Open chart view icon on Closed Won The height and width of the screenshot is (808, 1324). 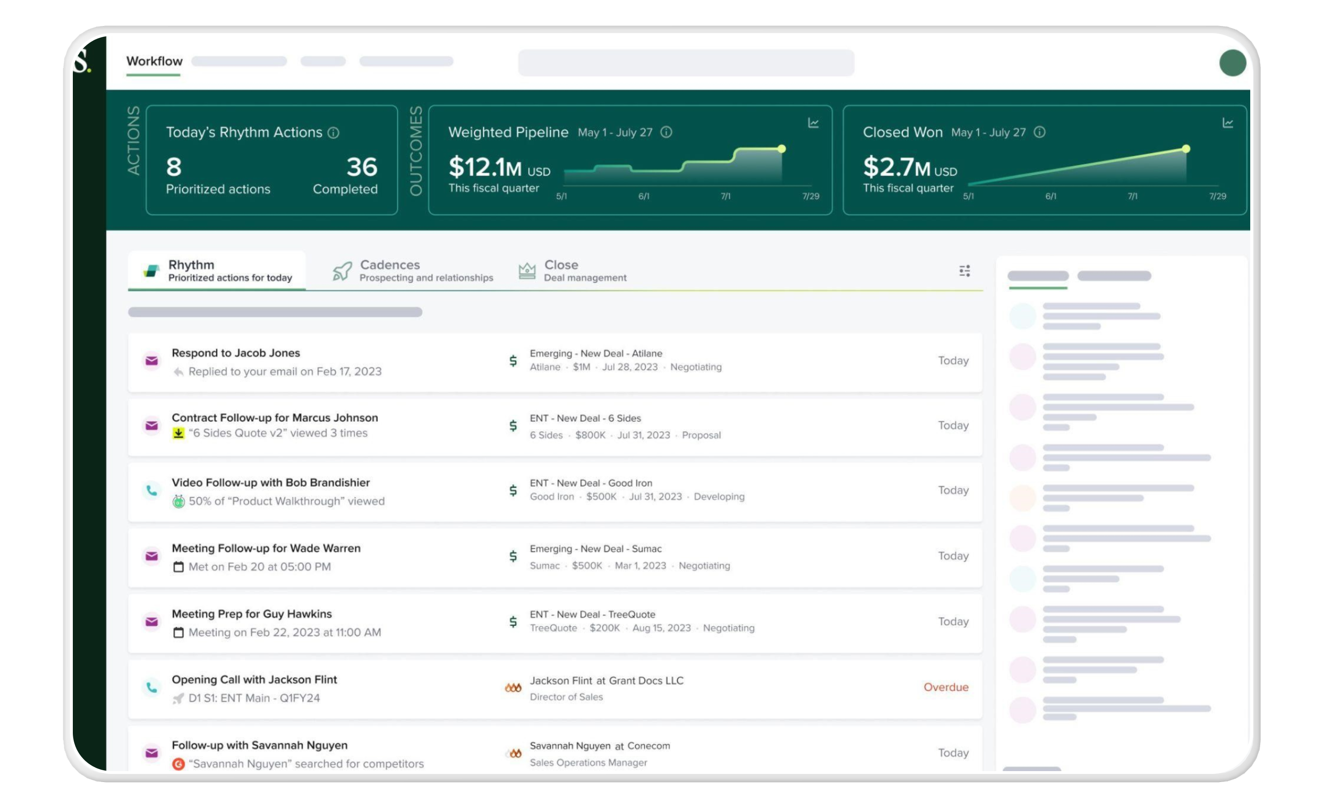(1227, 123)
